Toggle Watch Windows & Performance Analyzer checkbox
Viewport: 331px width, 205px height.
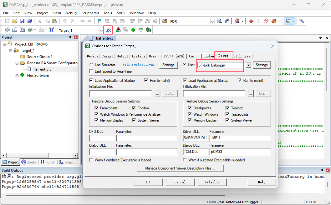tap(96, 114)
